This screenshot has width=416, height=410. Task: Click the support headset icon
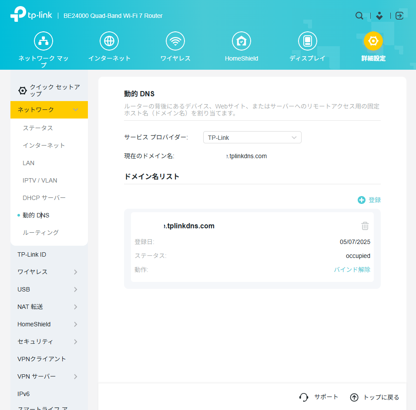point(304,397)
